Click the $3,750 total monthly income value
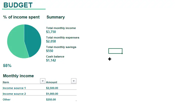The width and height of the screenshot is (175, 103). (x=51, y=32)
